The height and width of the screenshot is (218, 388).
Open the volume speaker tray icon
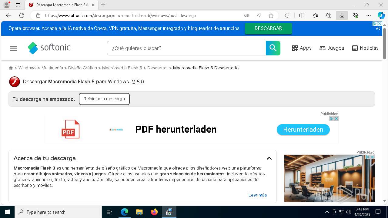coord(349,212)
